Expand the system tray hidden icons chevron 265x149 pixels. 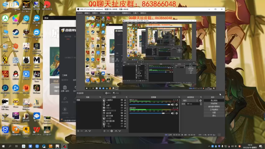[x=209, y=146]
